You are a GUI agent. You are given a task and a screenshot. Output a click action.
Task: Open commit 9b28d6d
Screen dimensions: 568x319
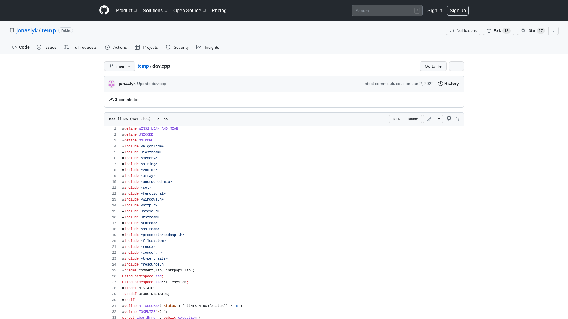tap(397, 84)
